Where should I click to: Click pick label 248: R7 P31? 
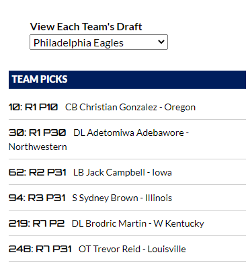click(x=40, y=249)
